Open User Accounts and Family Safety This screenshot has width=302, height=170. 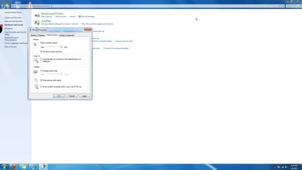15,33
